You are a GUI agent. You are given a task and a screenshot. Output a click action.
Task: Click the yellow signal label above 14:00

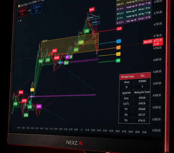click(x=32, y=90)
